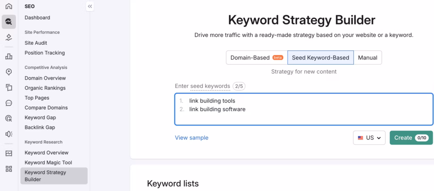Open Position Tracking in sidebar
The height and width of the screenshot is (191, 434).
[x=45, y=53]
